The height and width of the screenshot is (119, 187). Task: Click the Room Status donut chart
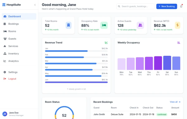[64, 112]
